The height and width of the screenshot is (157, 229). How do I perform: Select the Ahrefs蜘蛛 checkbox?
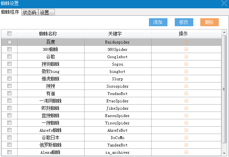coord(9,130)
